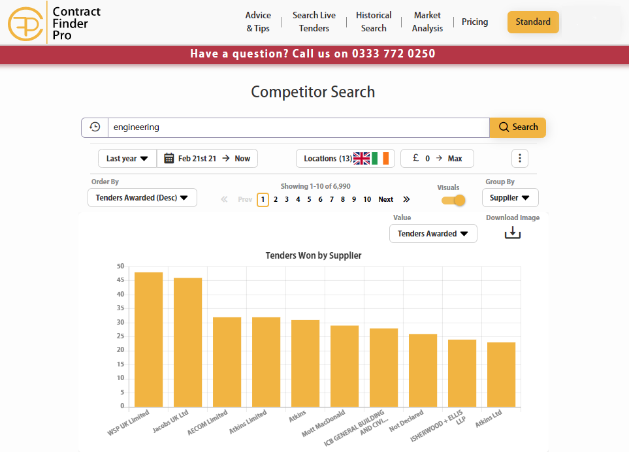Jump to the last page with double chevron
Image resolution: width=629 pixels, height=452 pixels.
pos(406,199)
